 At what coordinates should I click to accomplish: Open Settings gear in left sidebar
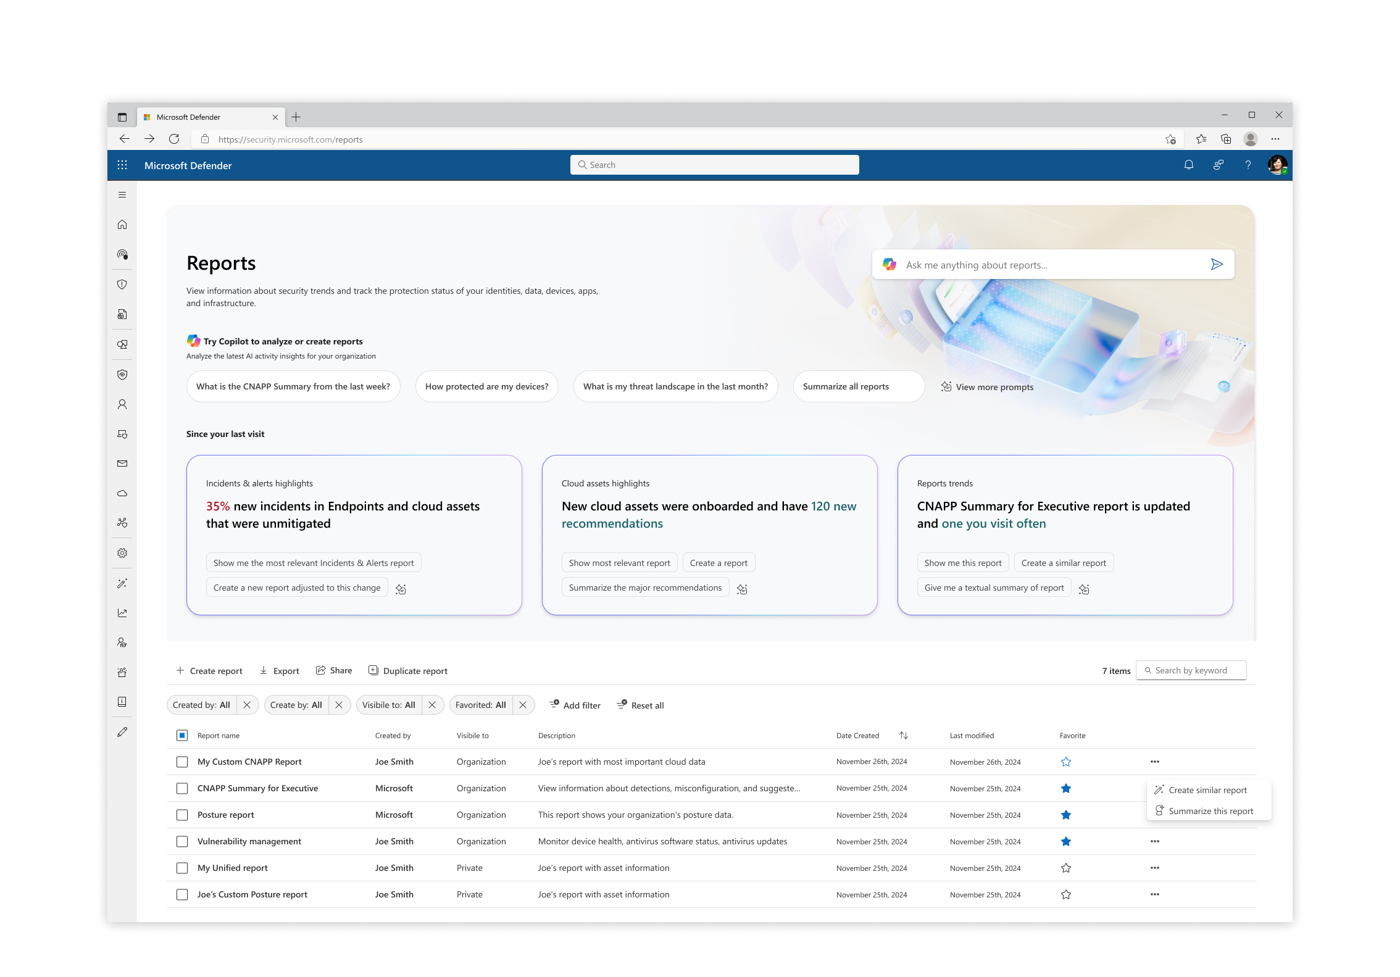[122, 553]
